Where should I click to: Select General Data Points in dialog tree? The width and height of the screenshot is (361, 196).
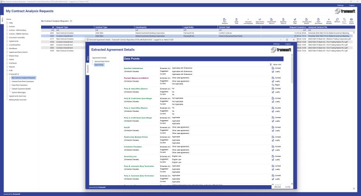tap(102, 62)
